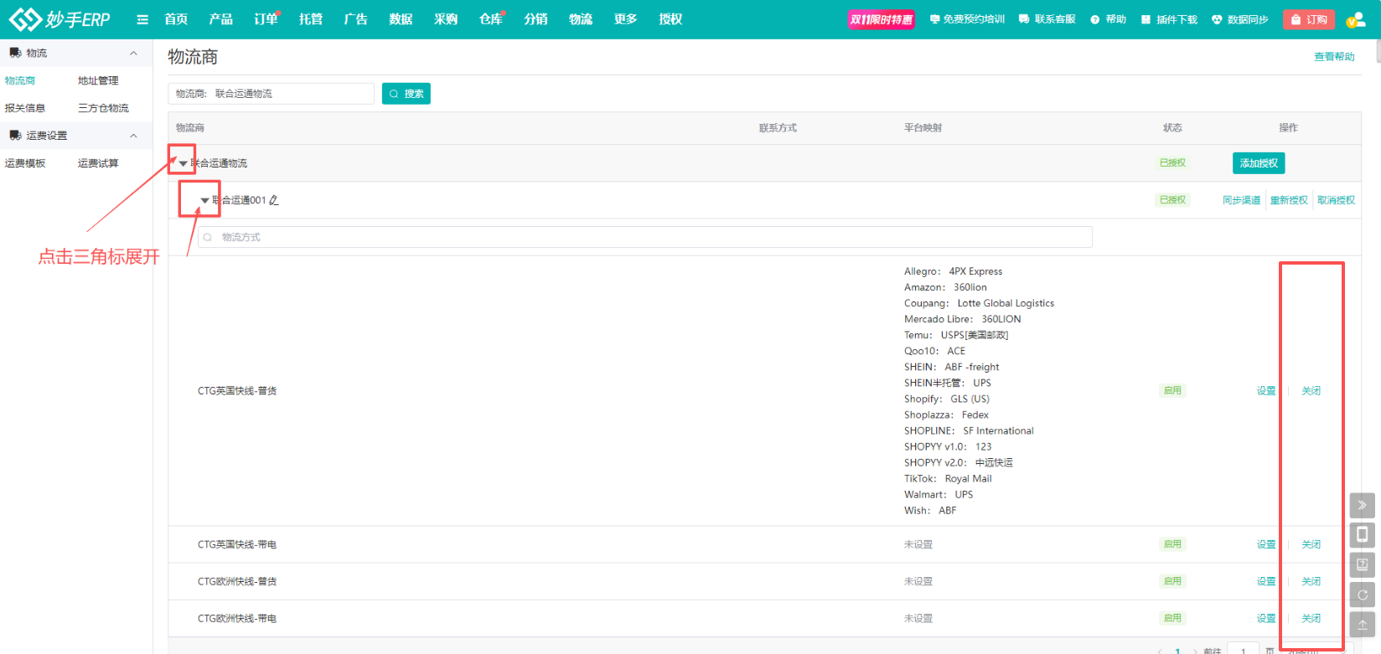Click the CTG欧洲快线-普货 row name
This screenshot has width=1381, height=654.
click(x=237, y=581)
